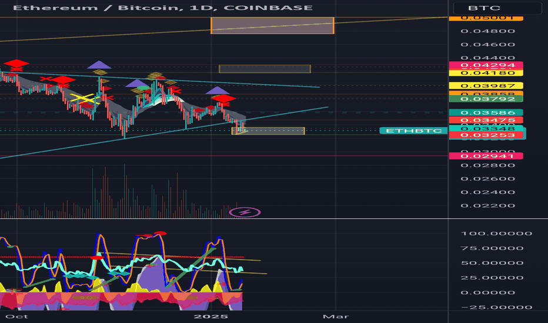Click the yellow X cross marker on chart

pyautogui.click(x=85, y=99)
